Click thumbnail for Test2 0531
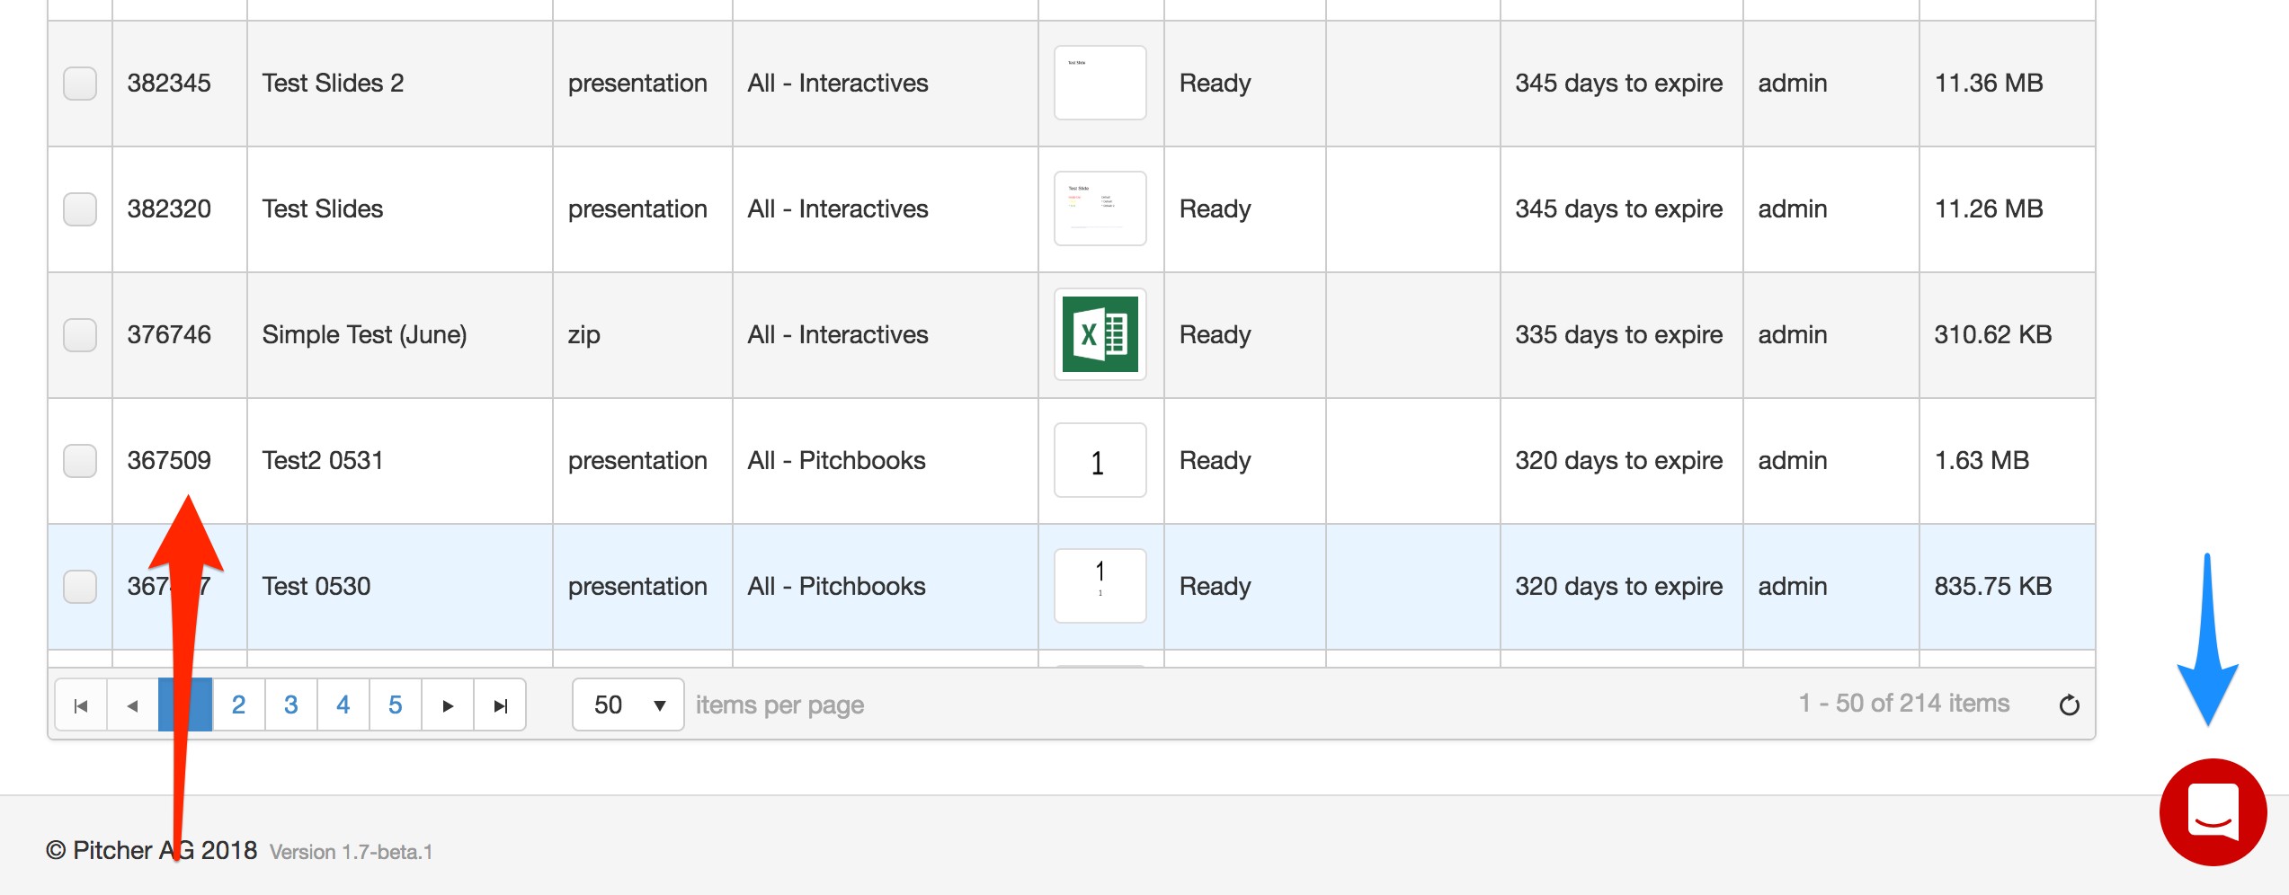2289x895 pixels. coord(1100,460)
